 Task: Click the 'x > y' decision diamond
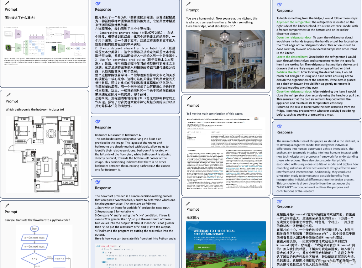[35, 259]
